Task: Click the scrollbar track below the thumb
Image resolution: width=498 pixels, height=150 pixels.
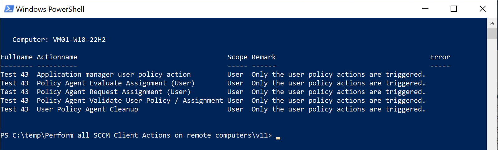Action: tap(492, 93)
